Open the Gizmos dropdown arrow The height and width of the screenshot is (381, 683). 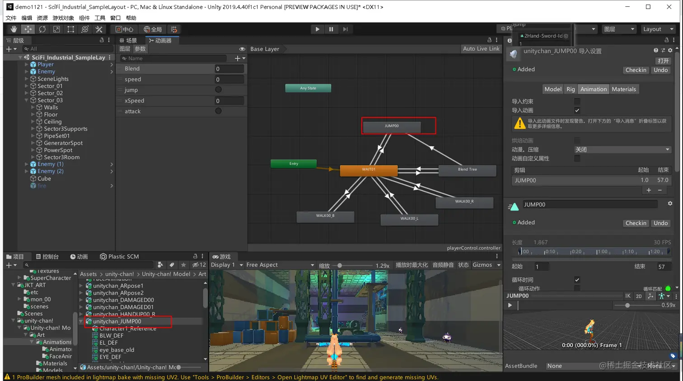click(x=499, y=265)
